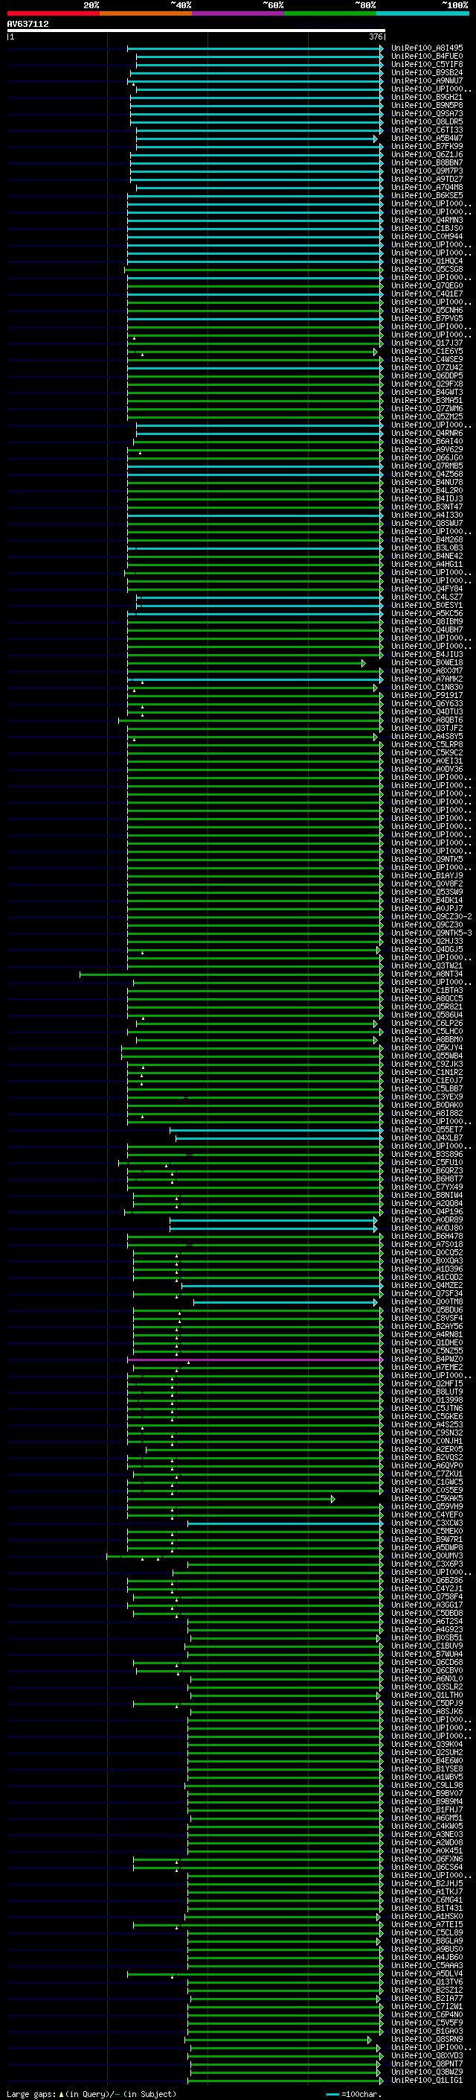476x2100 pixels.
Task: Select hit label UniRef100_C1BTA3
Action: click(427, 990)
